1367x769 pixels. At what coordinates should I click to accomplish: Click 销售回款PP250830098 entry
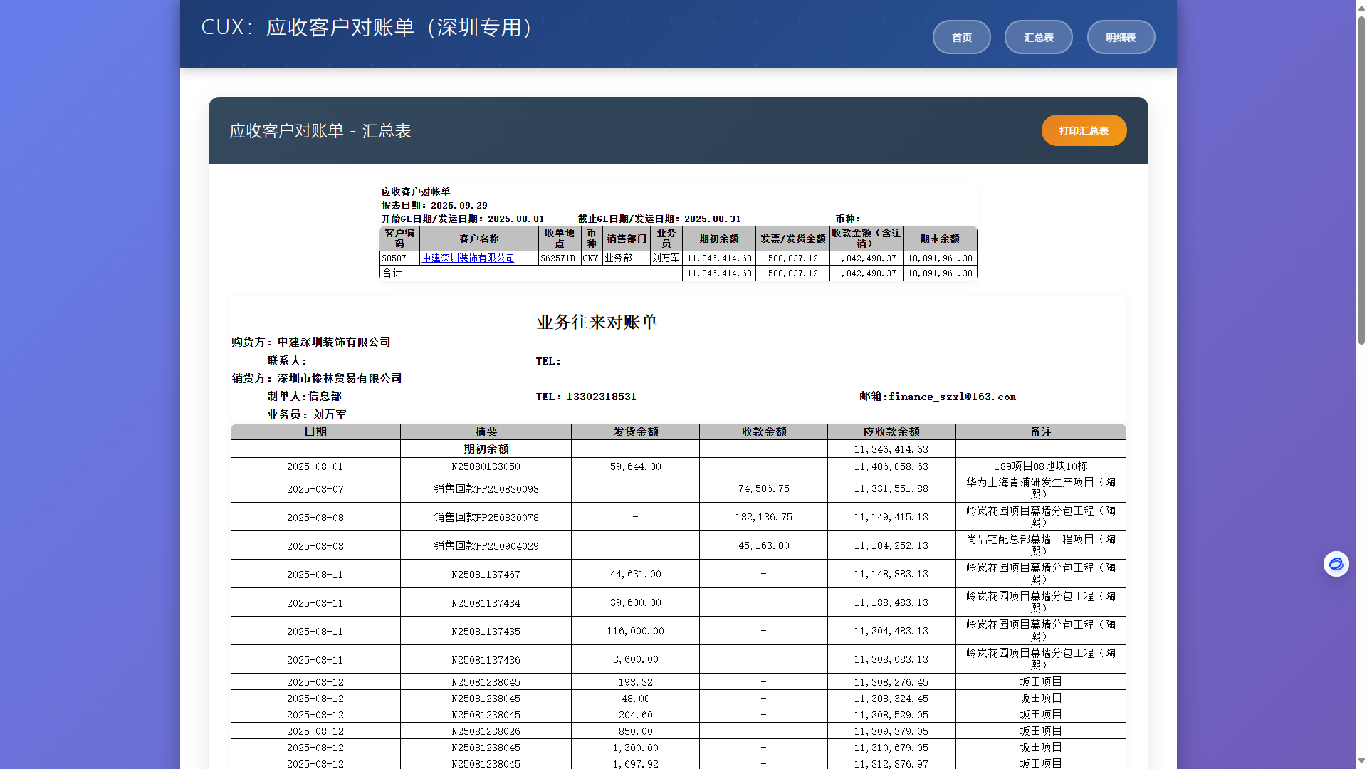coord(486,488)
